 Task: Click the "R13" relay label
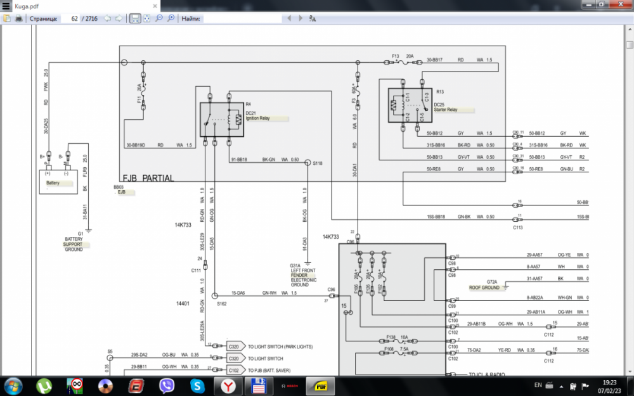[x=440, y=92]
